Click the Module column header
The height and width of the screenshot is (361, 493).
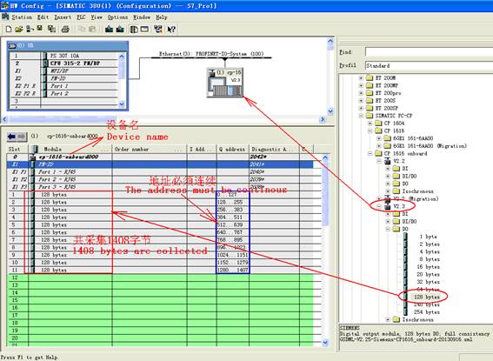pos(70,149)
